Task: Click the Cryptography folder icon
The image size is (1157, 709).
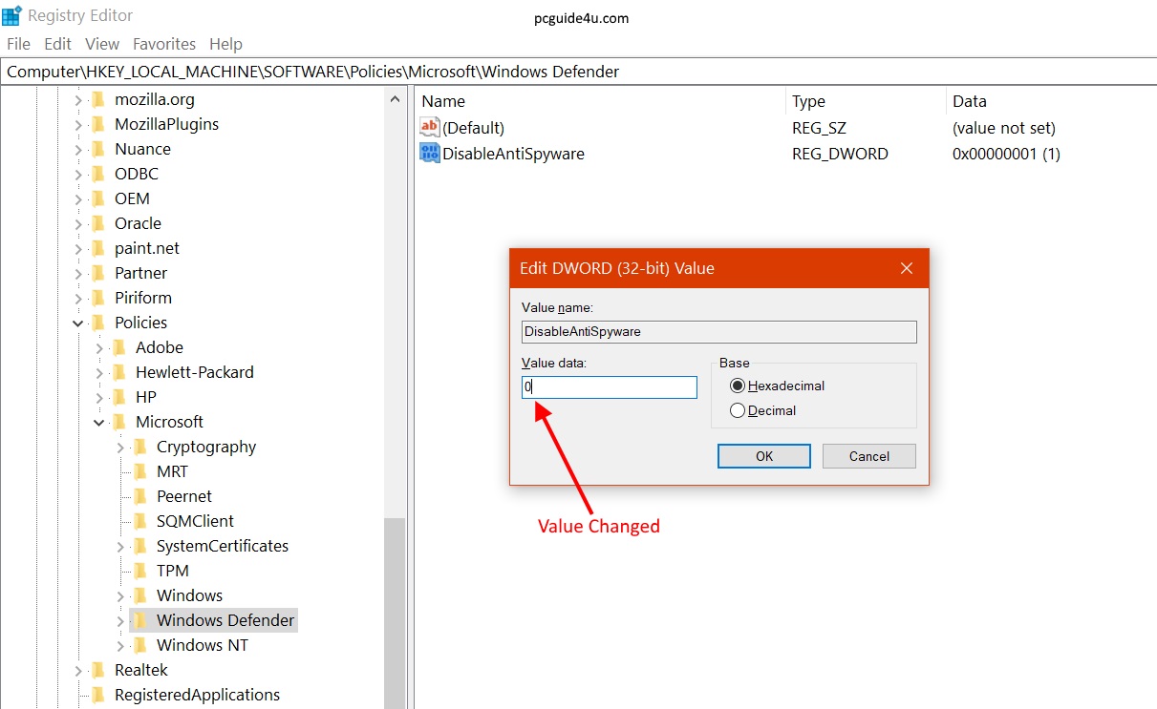Action: [x=140, y=447]
